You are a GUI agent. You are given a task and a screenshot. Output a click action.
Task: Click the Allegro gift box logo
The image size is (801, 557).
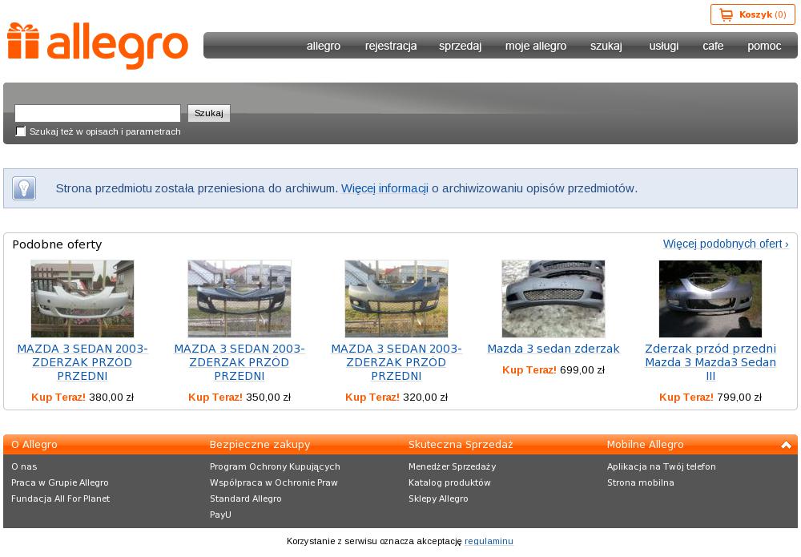98,45
